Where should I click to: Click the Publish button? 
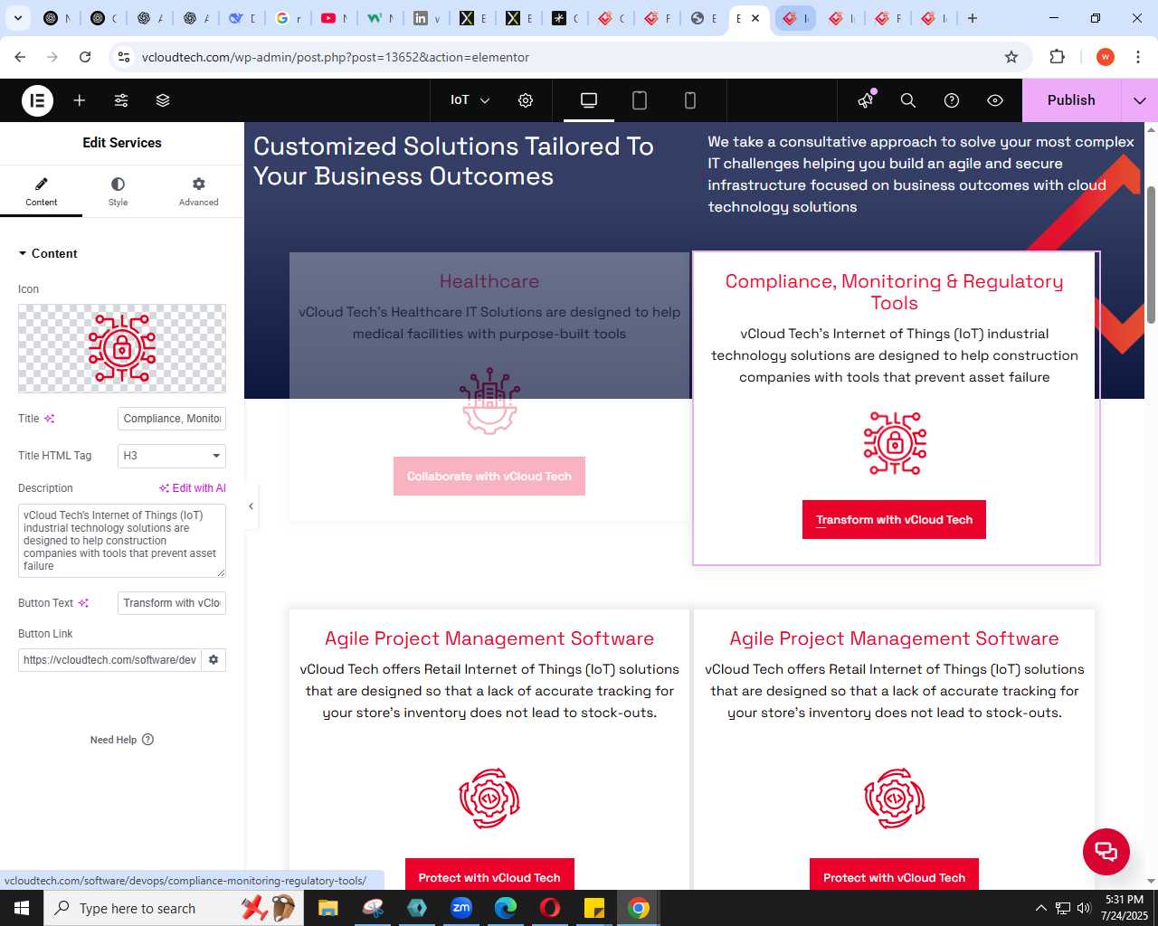1071,100
